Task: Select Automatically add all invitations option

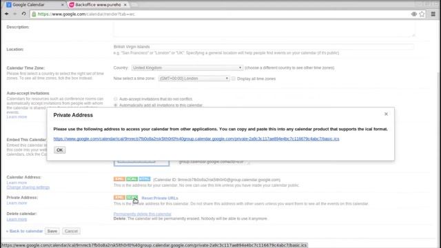Action: coord(116,105)
